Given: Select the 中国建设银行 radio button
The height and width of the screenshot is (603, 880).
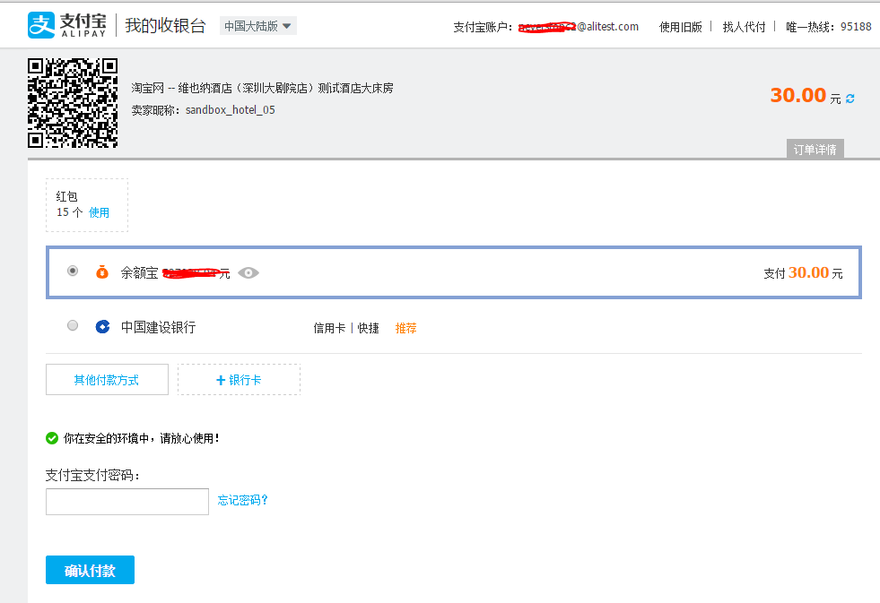Looking at the screenshot, I should click(x=73, y=325).
